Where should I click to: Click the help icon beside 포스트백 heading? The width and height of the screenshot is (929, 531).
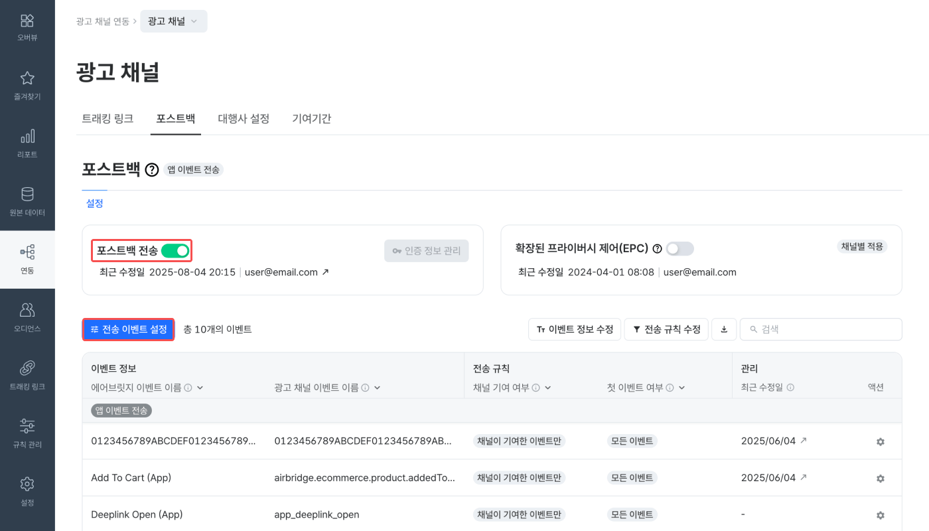(x=152, y=170)
